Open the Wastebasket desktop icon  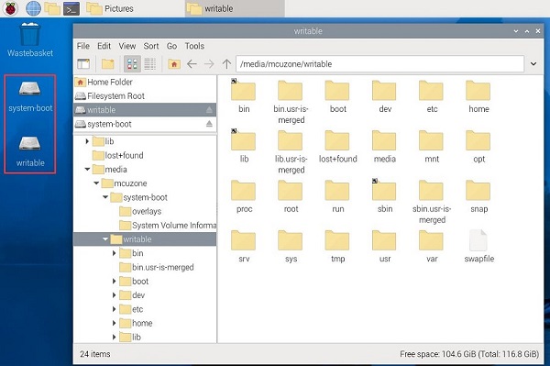(x=30, y=39)
